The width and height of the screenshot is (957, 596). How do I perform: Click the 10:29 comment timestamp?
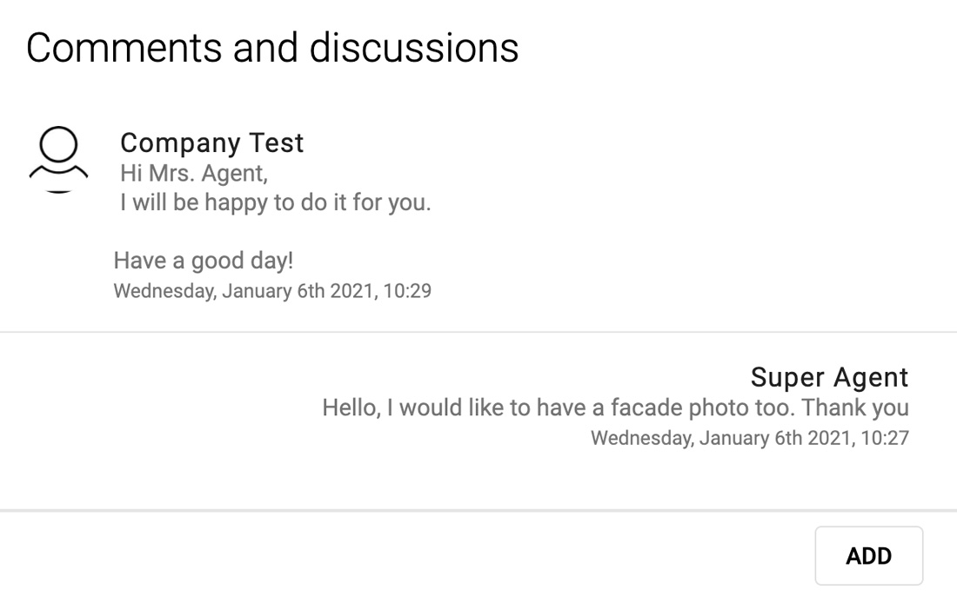(272, 291)
